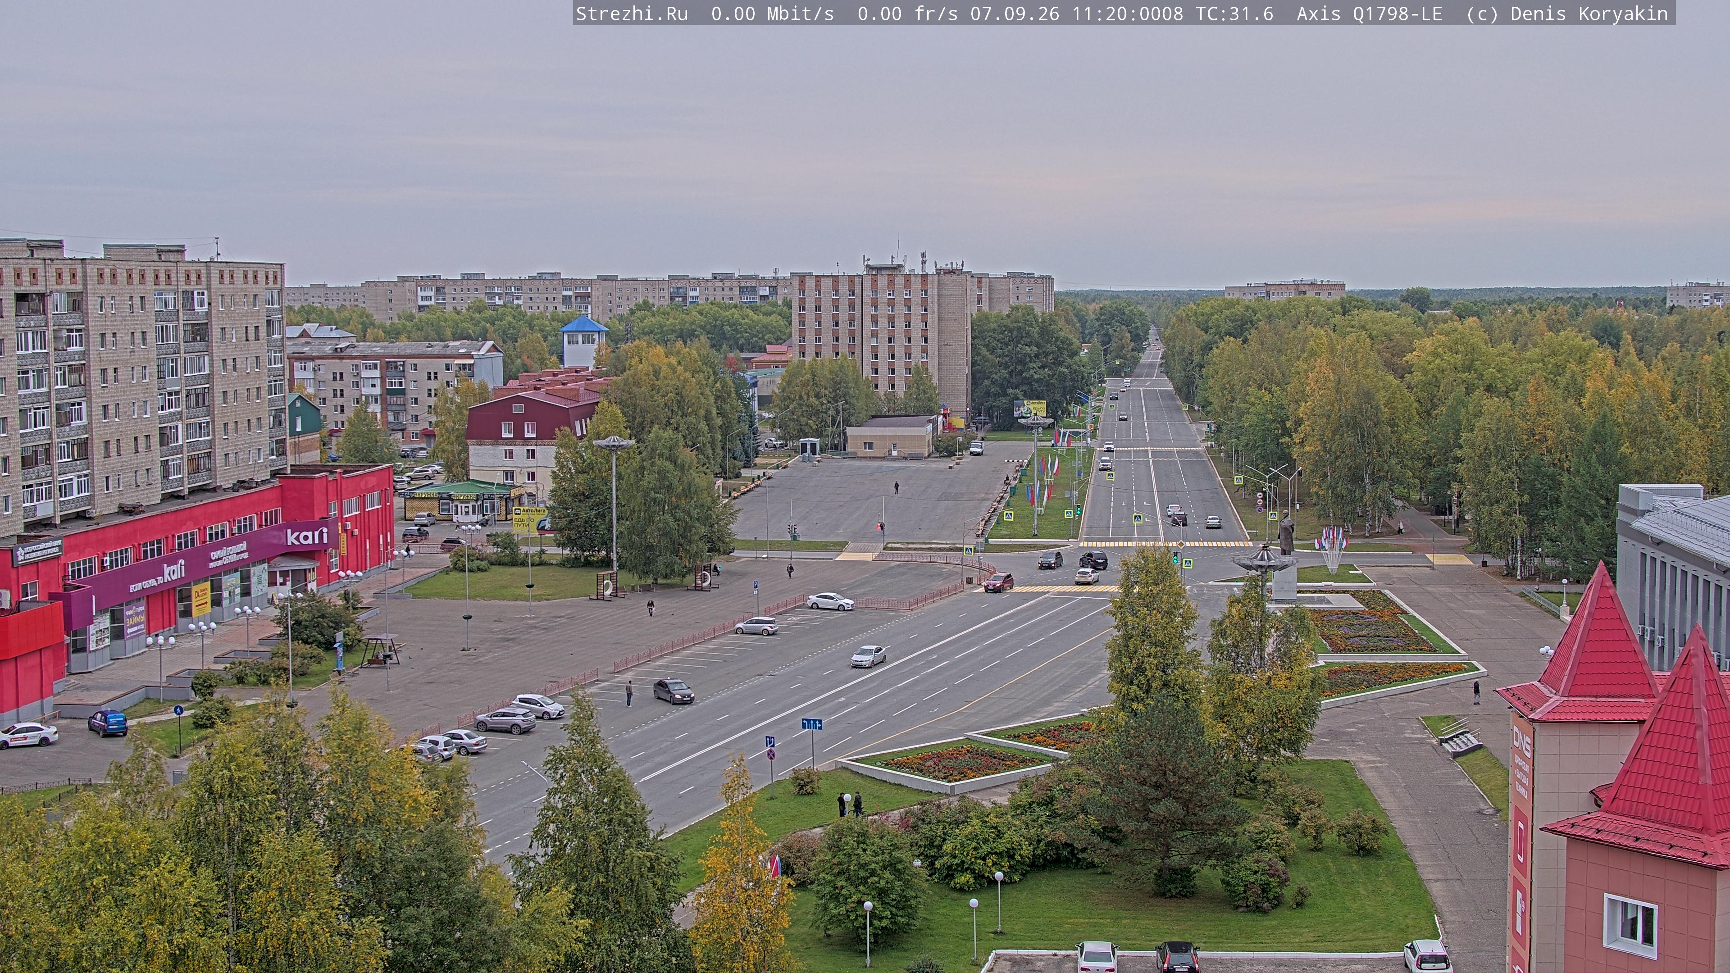Click the two people standing on the lawn
Image resolution: width=1730 pixels, height=973 pixels.
850,804
